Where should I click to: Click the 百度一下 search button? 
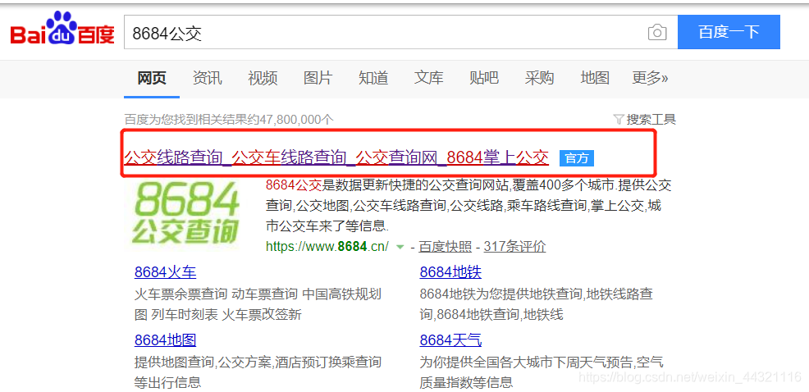coord(729,32)
